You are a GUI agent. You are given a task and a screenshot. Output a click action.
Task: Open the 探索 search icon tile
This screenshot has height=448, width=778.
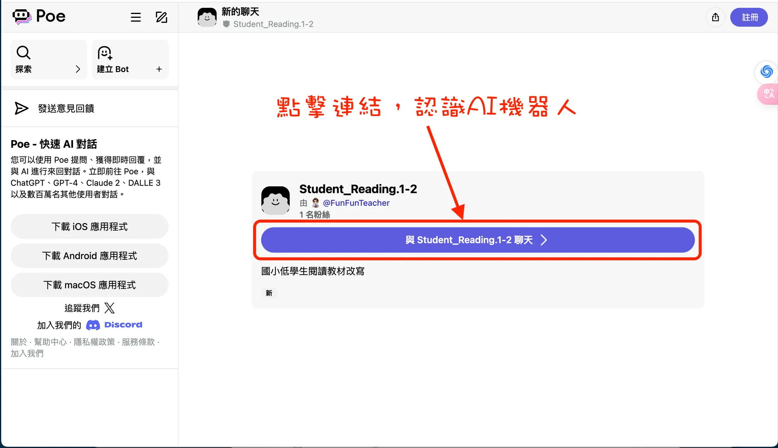click(x=23, y=52)
